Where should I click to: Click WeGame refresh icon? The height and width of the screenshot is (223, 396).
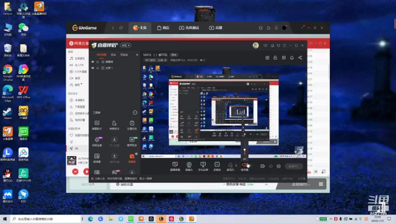(121, 28)
